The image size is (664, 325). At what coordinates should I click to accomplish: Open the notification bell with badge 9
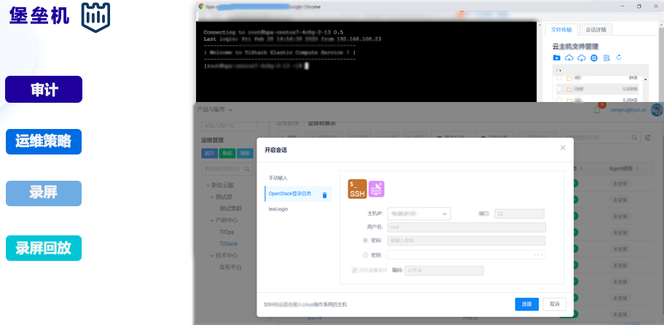(x=597, y=110)
